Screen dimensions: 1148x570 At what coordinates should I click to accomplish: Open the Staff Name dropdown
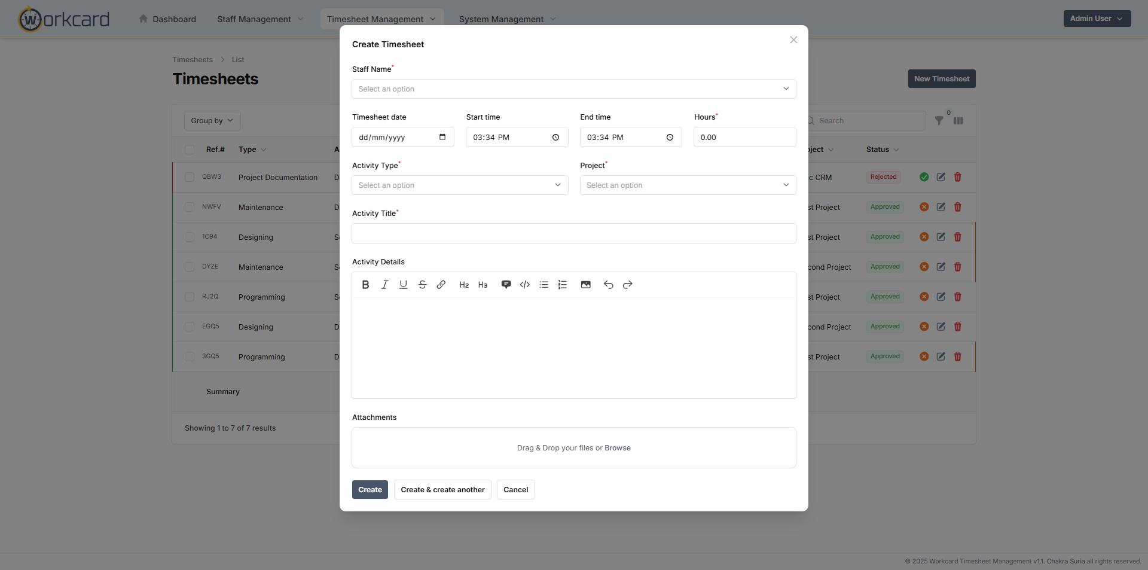click(573, 89)
